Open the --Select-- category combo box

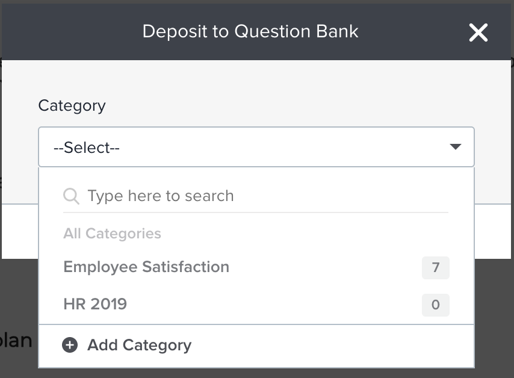[241, 147]
